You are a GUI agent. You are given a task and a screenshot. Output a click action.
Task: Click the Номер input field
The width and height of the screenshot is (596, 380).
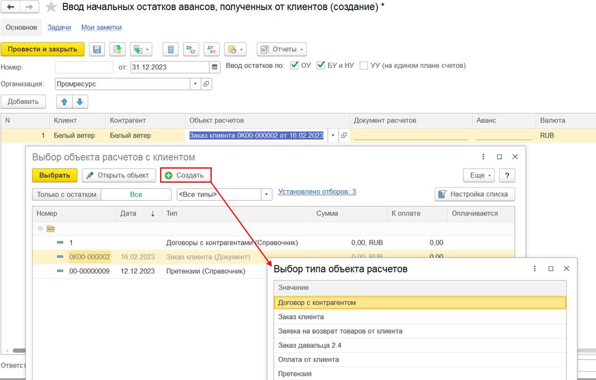click(x=84, y=67)
